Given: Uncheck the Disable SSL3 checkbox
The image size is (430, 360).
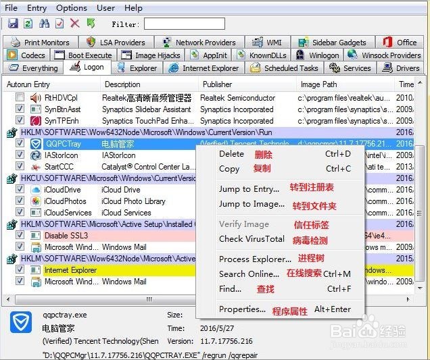Looking at the screenshot, I should pyautogui.click(x=20, y=234).
